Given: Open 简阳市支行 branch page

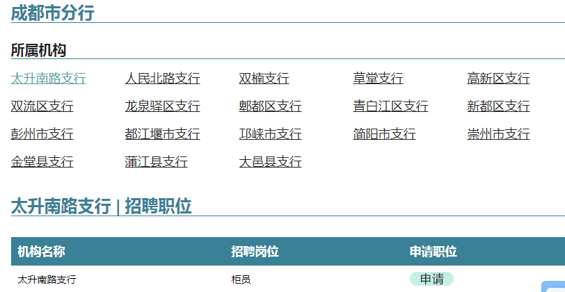Looking at the screenshot, I should click(384, 134).
